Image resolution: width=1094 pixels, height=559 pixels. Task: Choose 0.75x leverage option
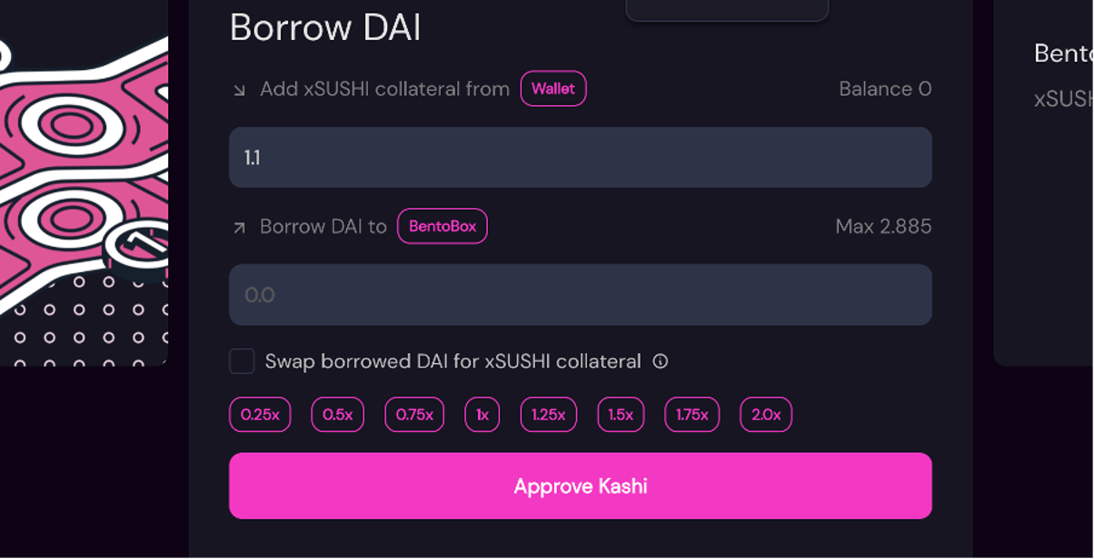pyautogui.click(x=414, y=415)
